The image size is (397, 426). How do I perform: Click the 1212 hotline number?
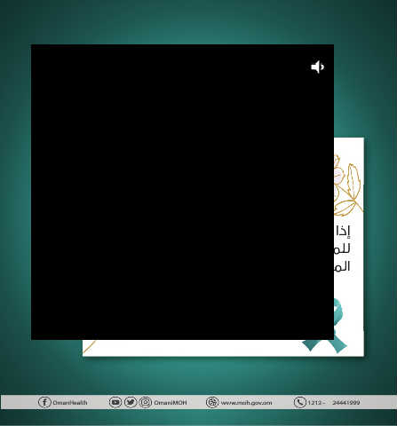314,403
